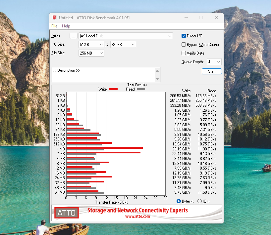The height and width of the screenshot is (235, 271).
Task: Enable Bypass Write Cache option
Action: [184, 45]
